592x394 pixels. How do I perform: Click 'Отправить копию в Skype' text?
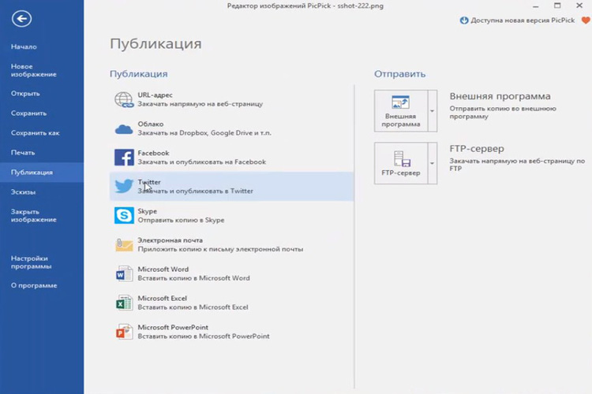click(181, 220)
